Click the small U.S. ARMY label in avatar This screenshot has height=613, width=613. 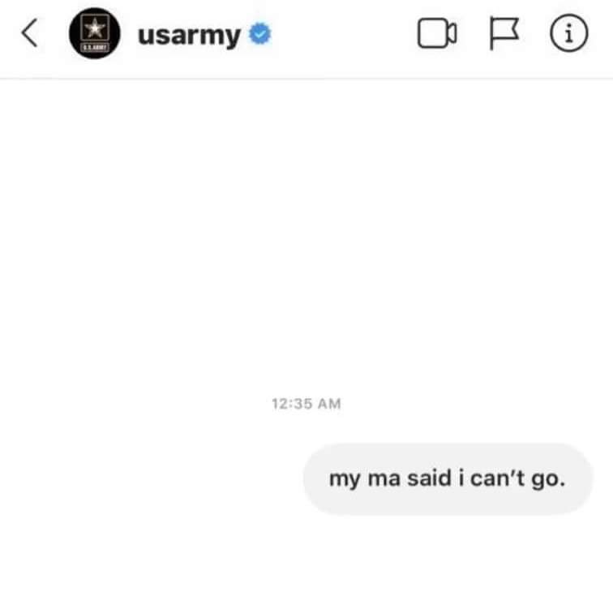[95, 48]
